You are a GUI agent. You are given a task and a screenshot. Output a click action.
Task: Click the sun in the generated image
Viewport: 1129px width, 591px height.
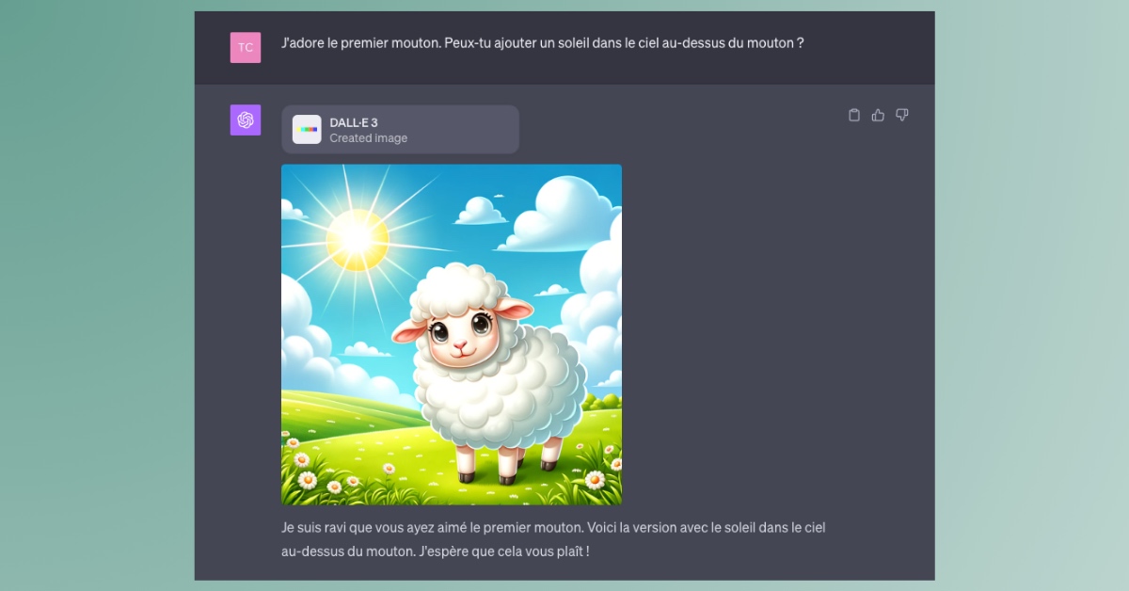[357, 239]
